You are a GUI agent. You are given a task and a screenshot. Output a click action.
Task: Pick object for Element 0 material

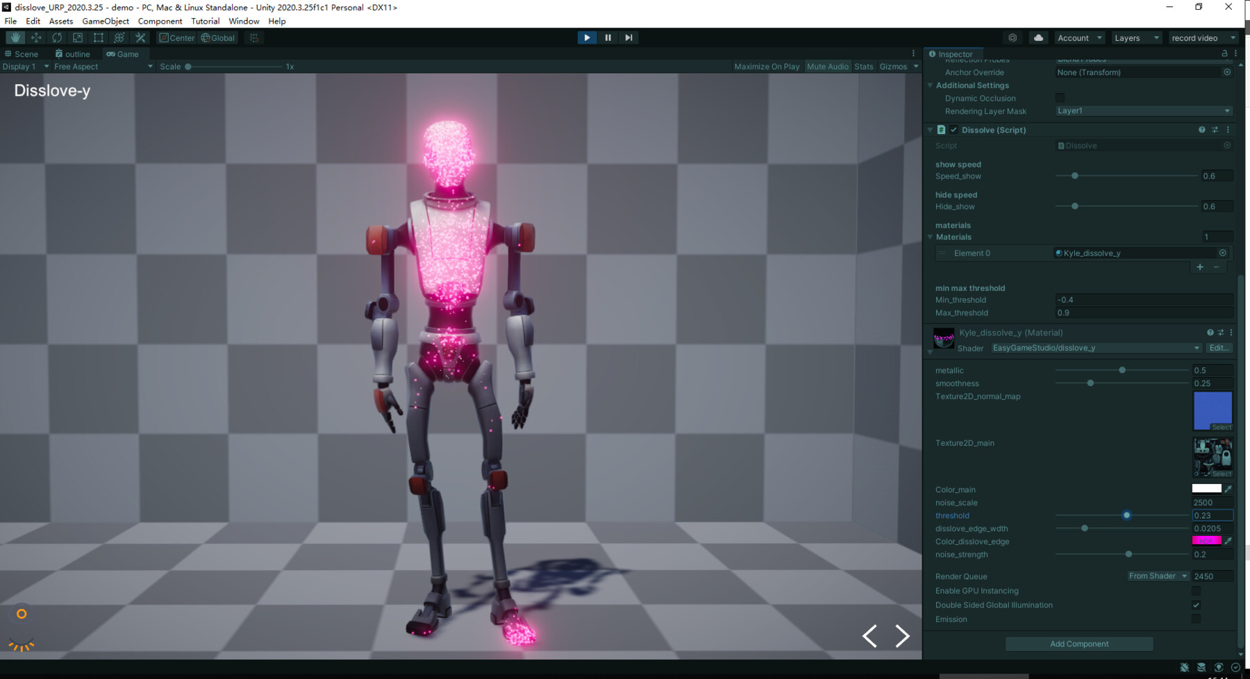[x=1223, y=253]
